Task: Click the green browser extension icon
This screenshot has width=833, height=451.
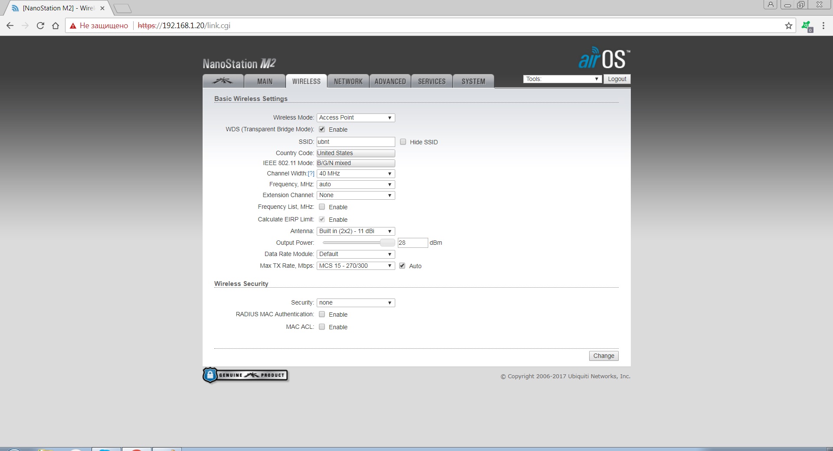Action: (807, 26)
